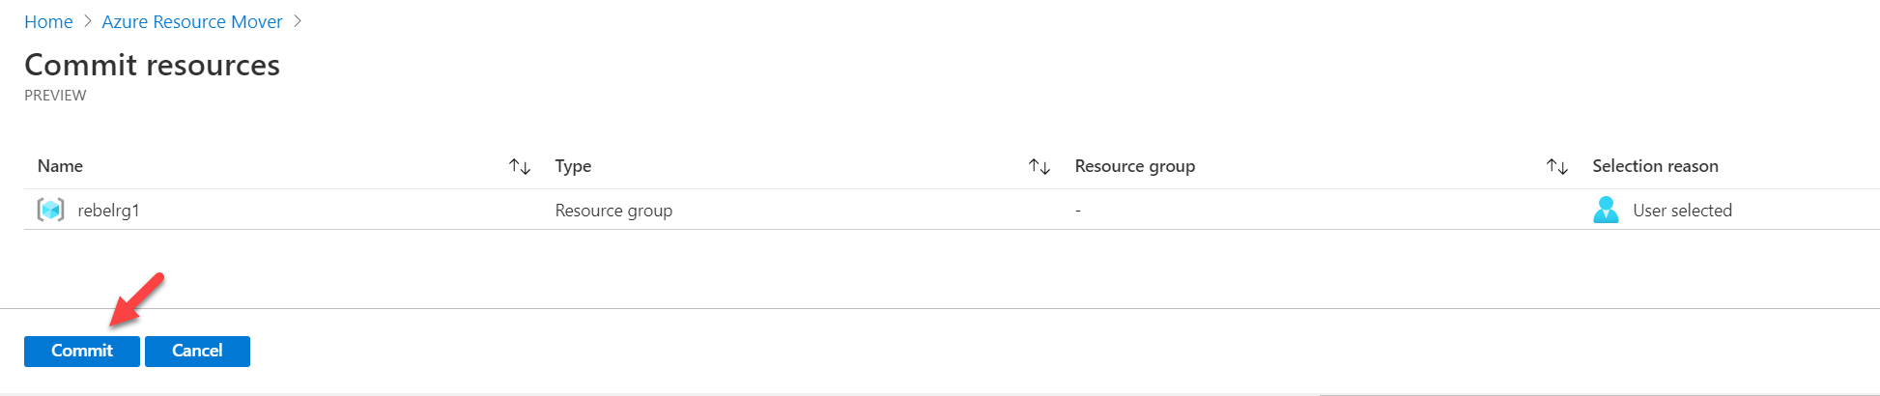Cancel the commit operation

197,351
